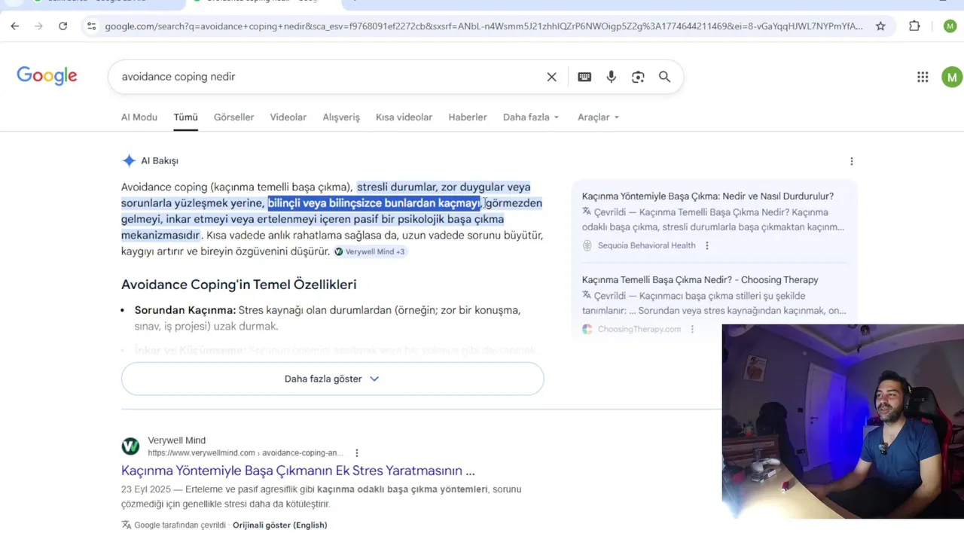Select the Tümü tab
This screenshot has height=542, width=964.
pyautogui.click(x=185, y=117)
